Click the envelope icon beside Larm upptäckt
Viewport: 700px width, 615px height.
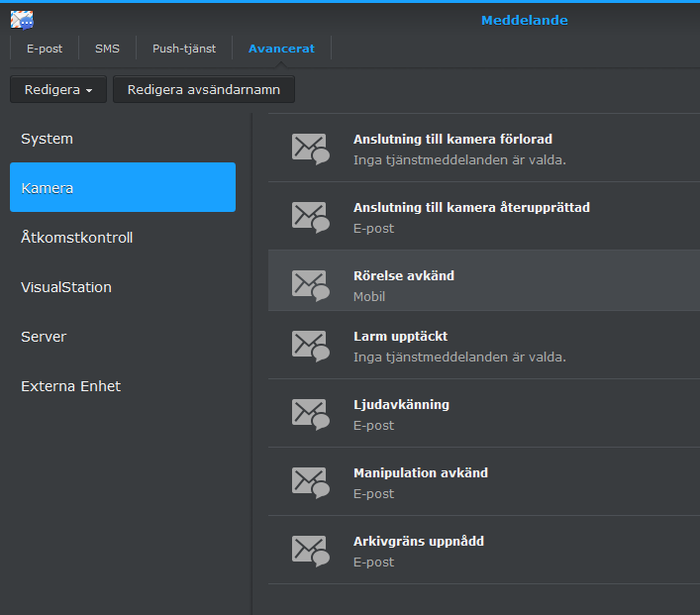pos(310,346)
